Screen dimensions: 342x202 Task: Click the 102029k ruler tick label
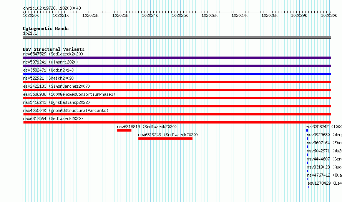click(x=299, y=15)
